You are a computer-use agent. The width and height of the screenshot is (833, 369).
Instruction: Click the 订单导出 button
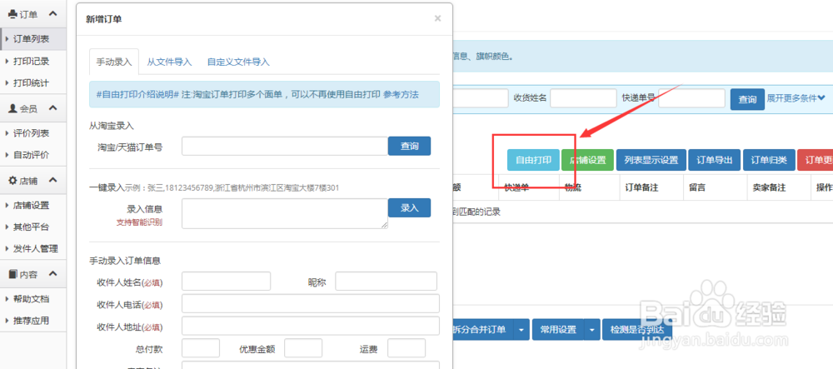(715, 160)
